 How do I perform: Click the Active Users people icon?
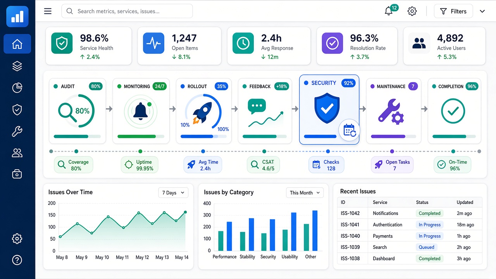pyautogui.click(x=419, y=43)
